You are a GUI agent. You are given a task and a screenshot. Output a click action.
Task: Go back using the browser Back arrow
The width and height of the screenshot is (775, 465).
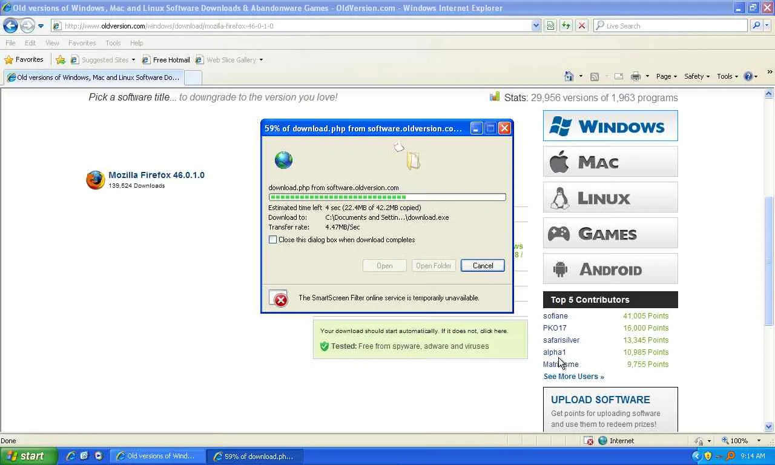coord(10,25)
